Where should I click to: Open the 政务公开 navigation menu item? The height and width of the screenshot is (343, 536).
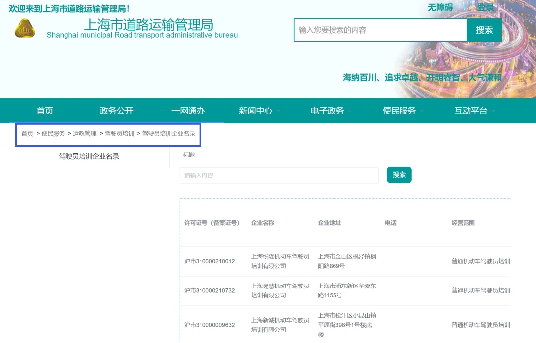pos(117,111)
